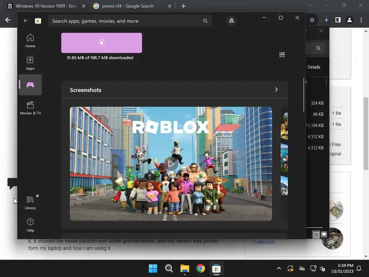Open a new Chrome tab

tap(183, 6)
